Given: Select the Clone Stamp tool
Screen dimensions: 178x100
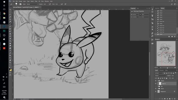Looking at the screenshot, I should pyautogui.click(x=10, y=34).
